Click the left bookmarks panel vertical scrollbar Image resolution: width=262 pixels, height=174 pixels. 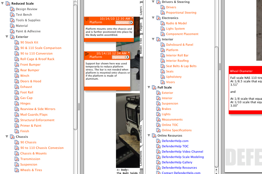tap(75, 67)
